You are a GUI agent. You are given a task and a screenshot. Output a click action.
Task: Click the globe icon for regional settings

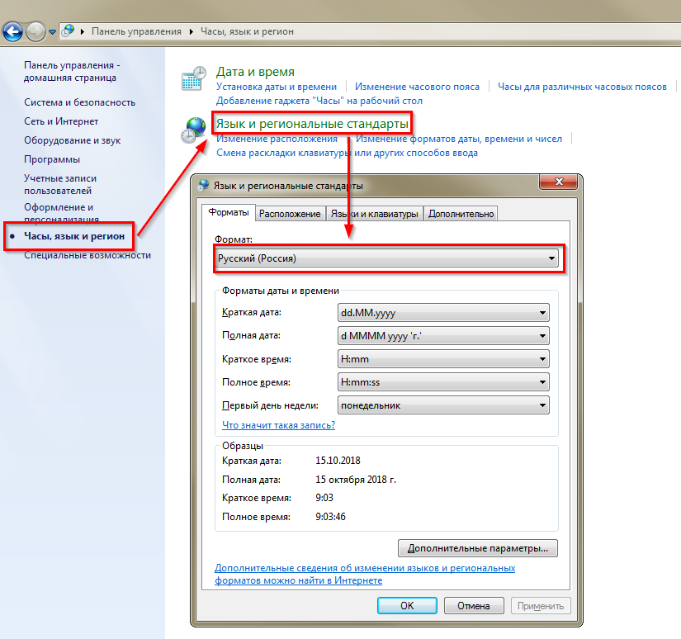pos(194,130)
